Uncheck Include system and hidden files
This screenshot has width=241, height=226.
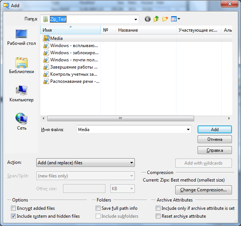click(13, 216)
